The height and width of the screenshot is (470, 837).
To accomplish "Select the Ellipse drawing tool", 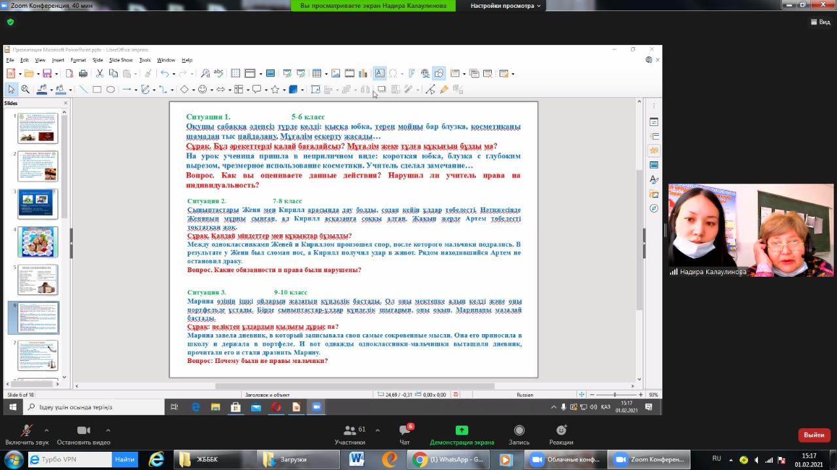I will point(111,89).
